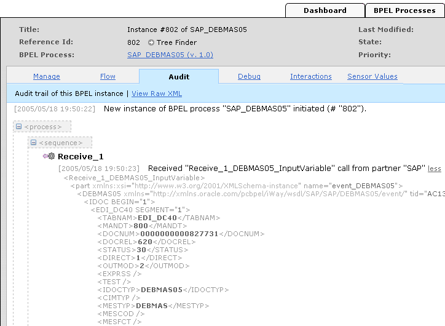
Task: Collapse the <sequence> node
Action: [33, 142]
